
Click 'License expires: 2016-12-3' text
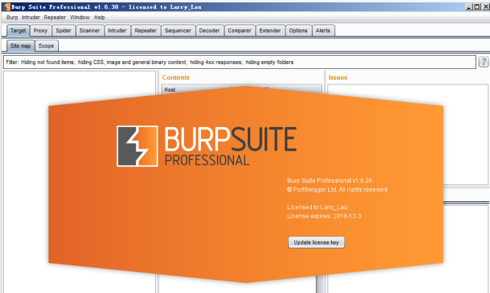pos(324,216)
